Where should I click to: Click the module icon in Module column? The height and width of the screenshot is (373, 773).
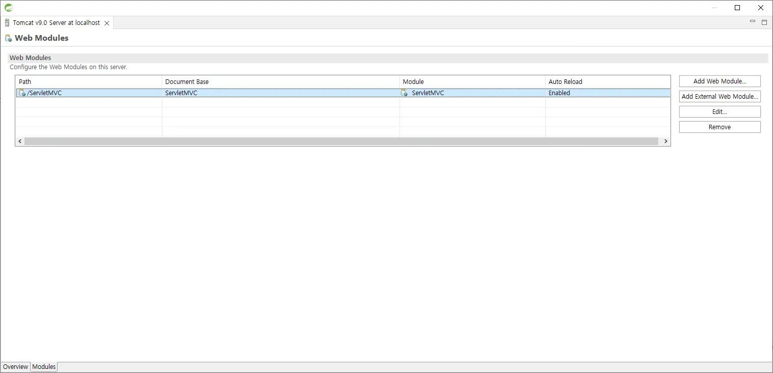click(404, 93)
